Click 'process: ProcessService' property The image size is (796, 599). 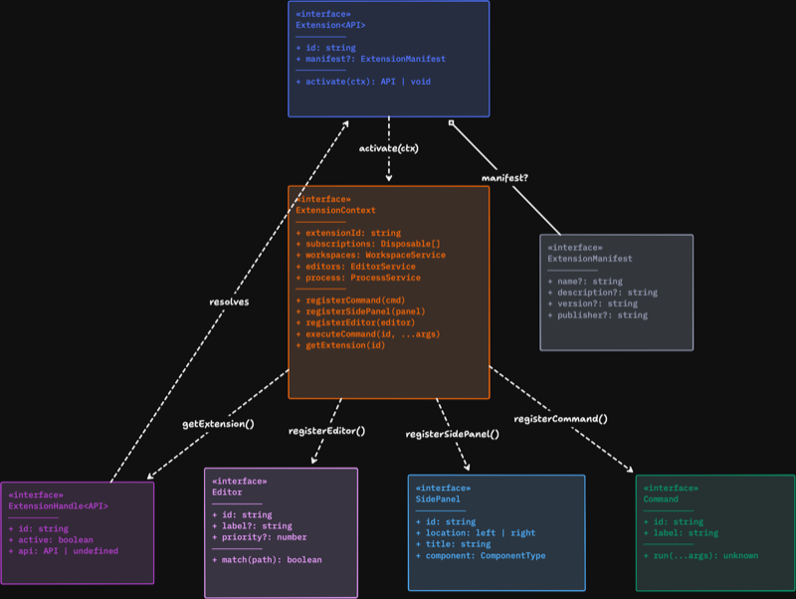363,278
